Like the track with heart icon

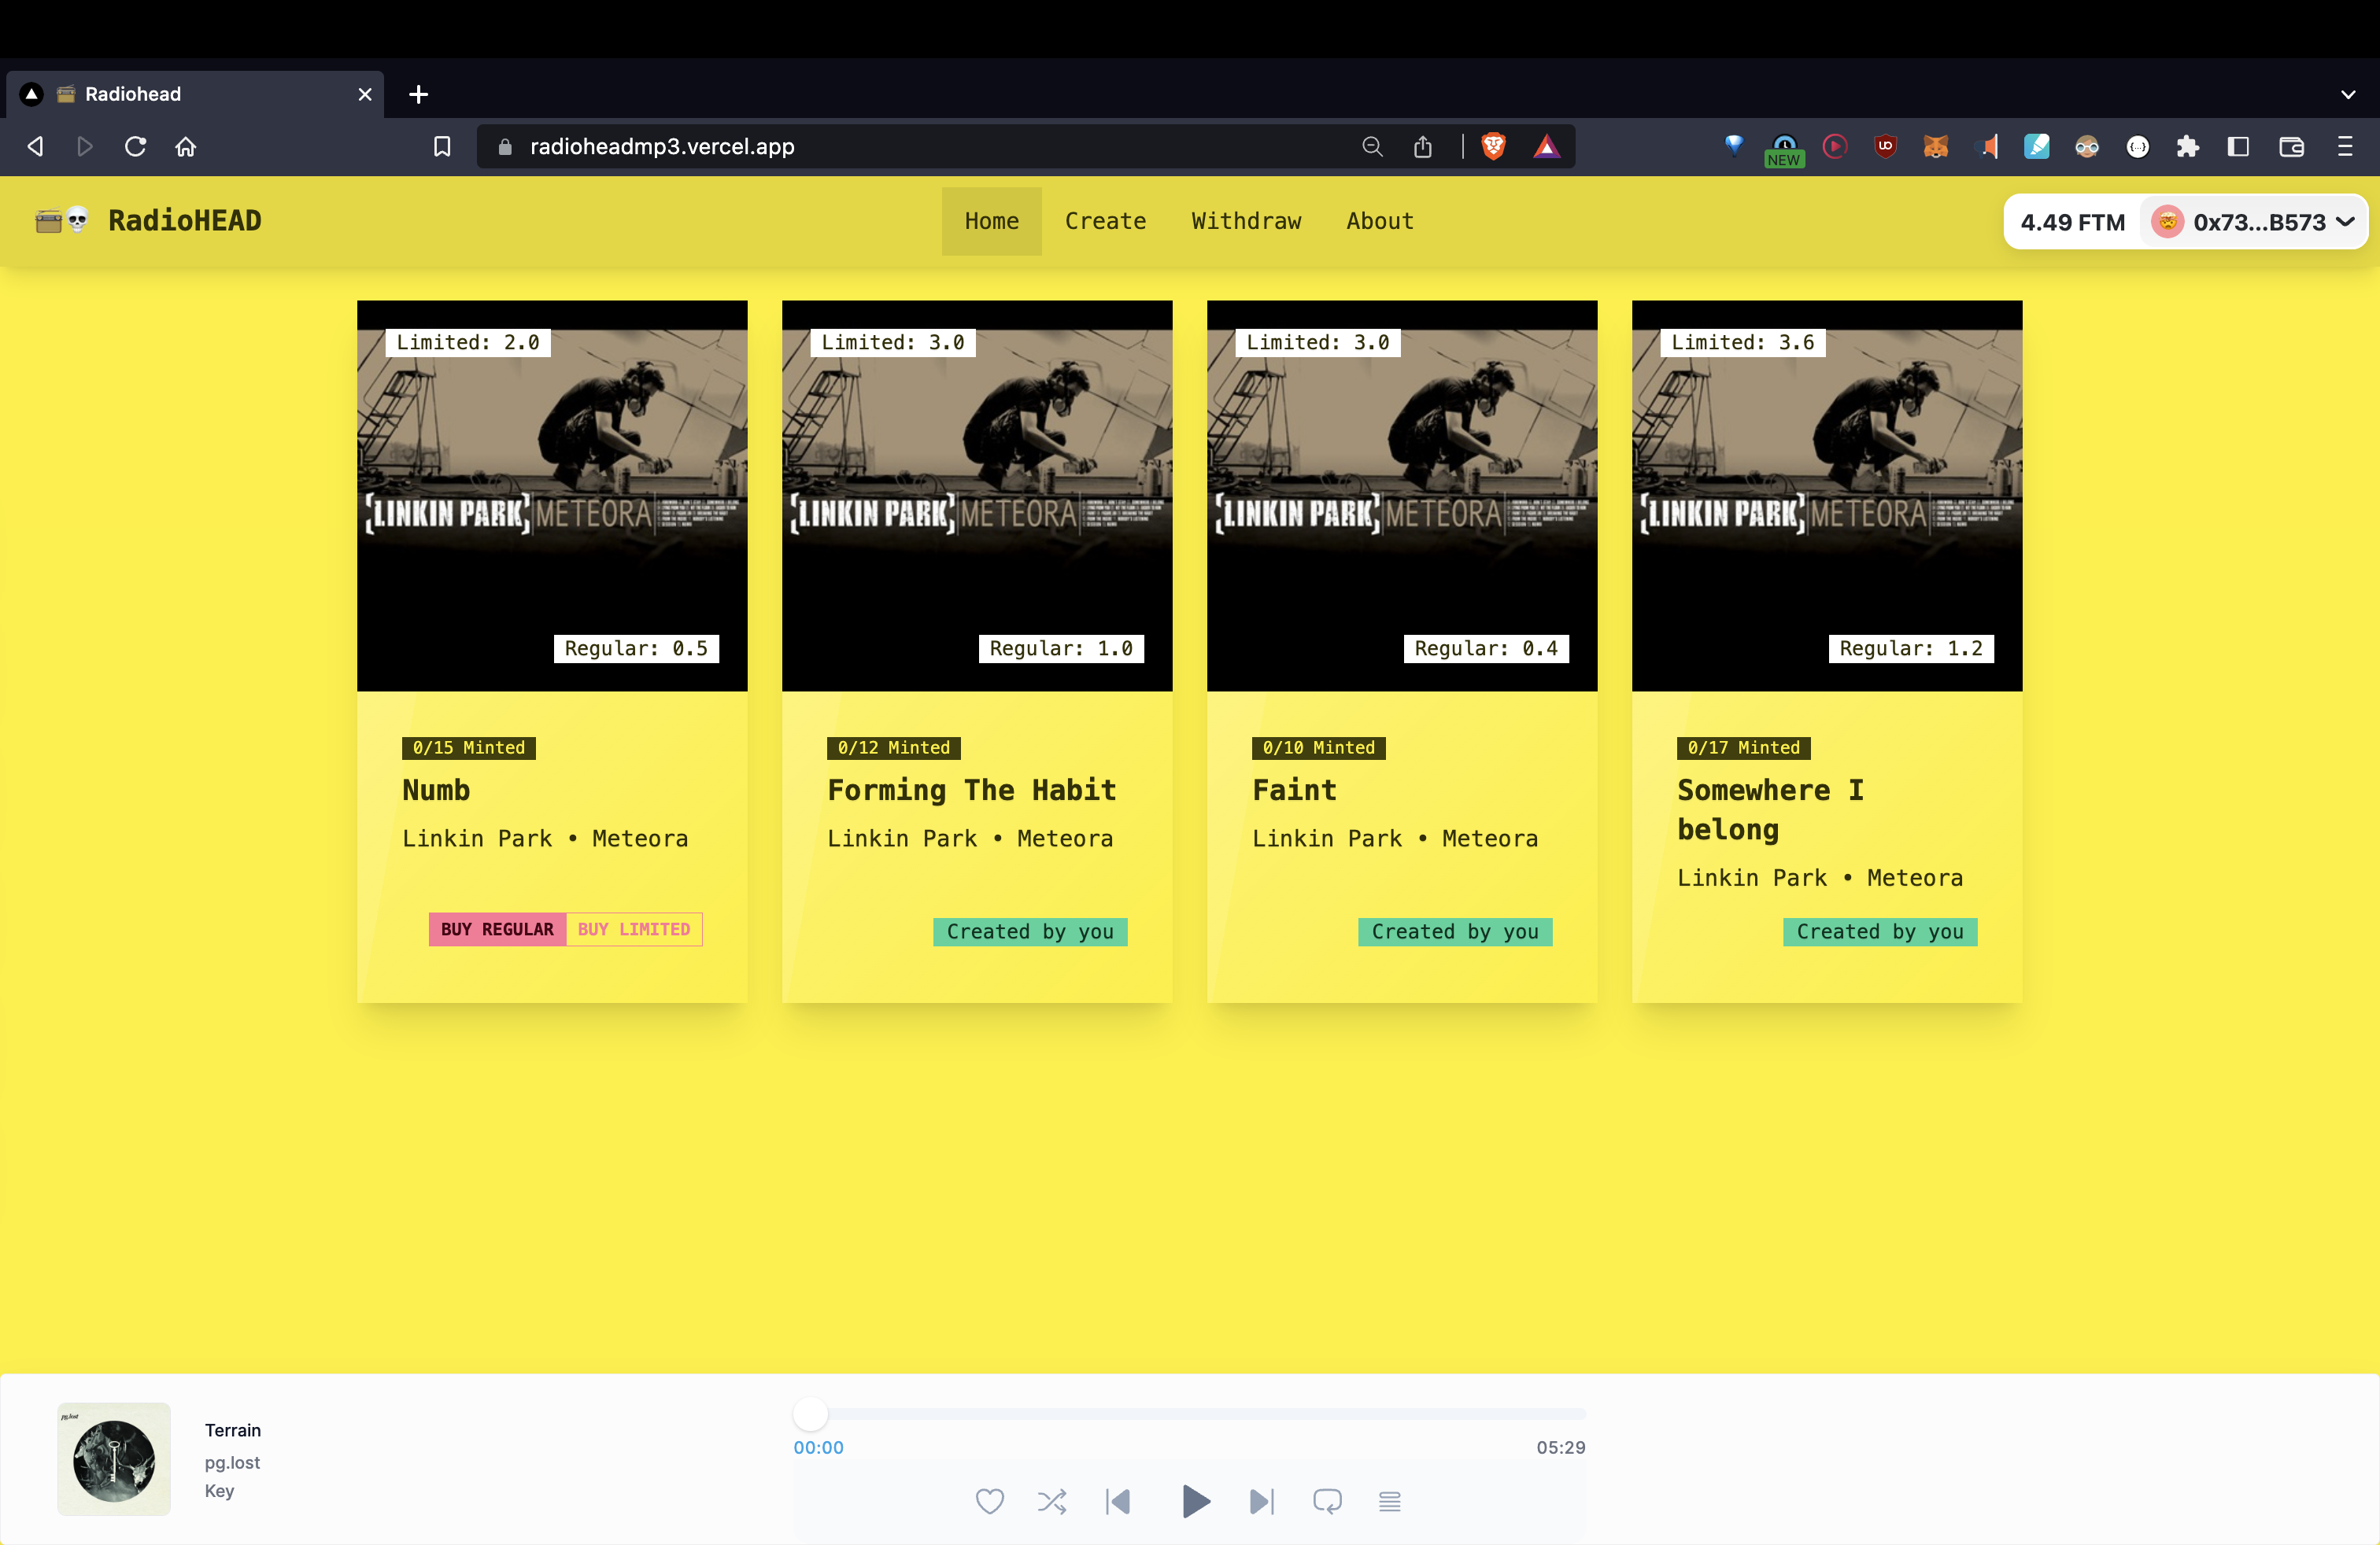click(989, 1501)
